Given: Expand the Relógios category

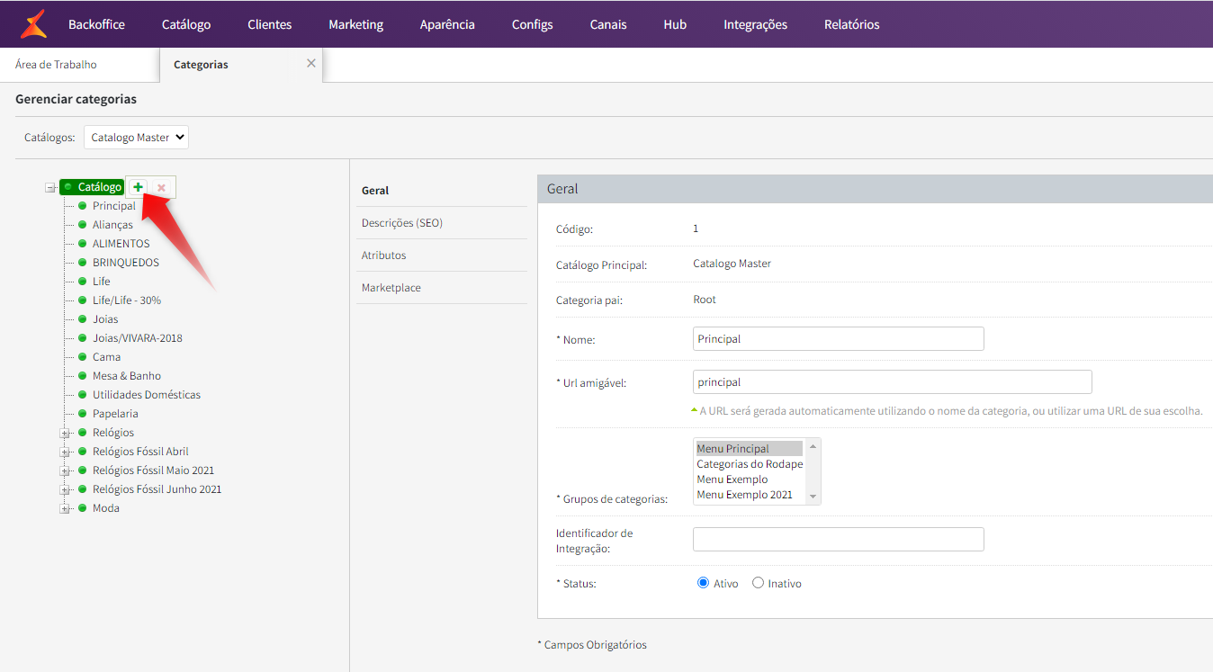Looking at the screenshot, I should point(65,433).
